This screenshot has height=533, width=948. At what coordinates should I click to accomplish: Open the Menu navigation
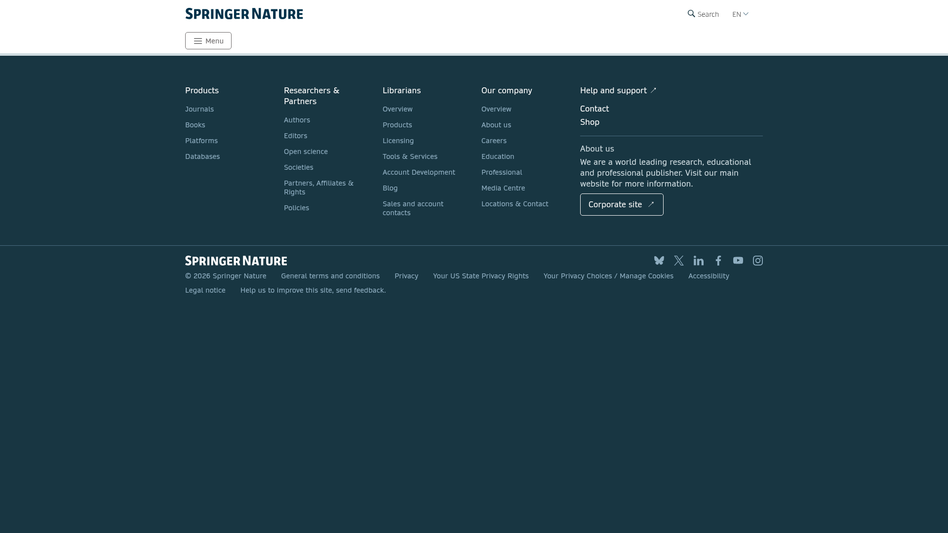[x=208, y=40]
